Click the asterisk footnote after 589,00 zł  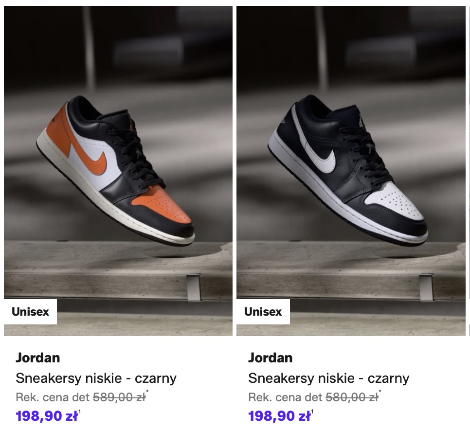[x=147, y=391]
